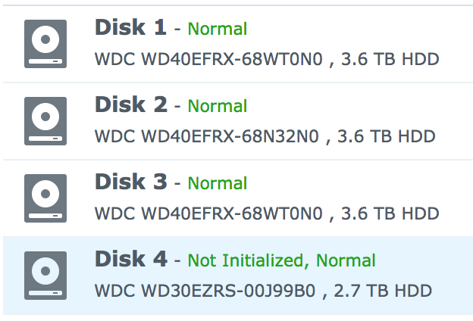Select the Disk 1 title
473x321 pixels.
pyautogui.click(x=130, y=28)
